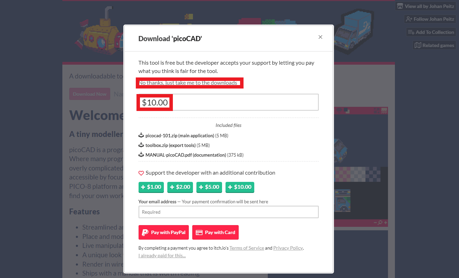Click the heart icon by additional contribution
The height and width of the screenshot is (278, 459).
141,173
